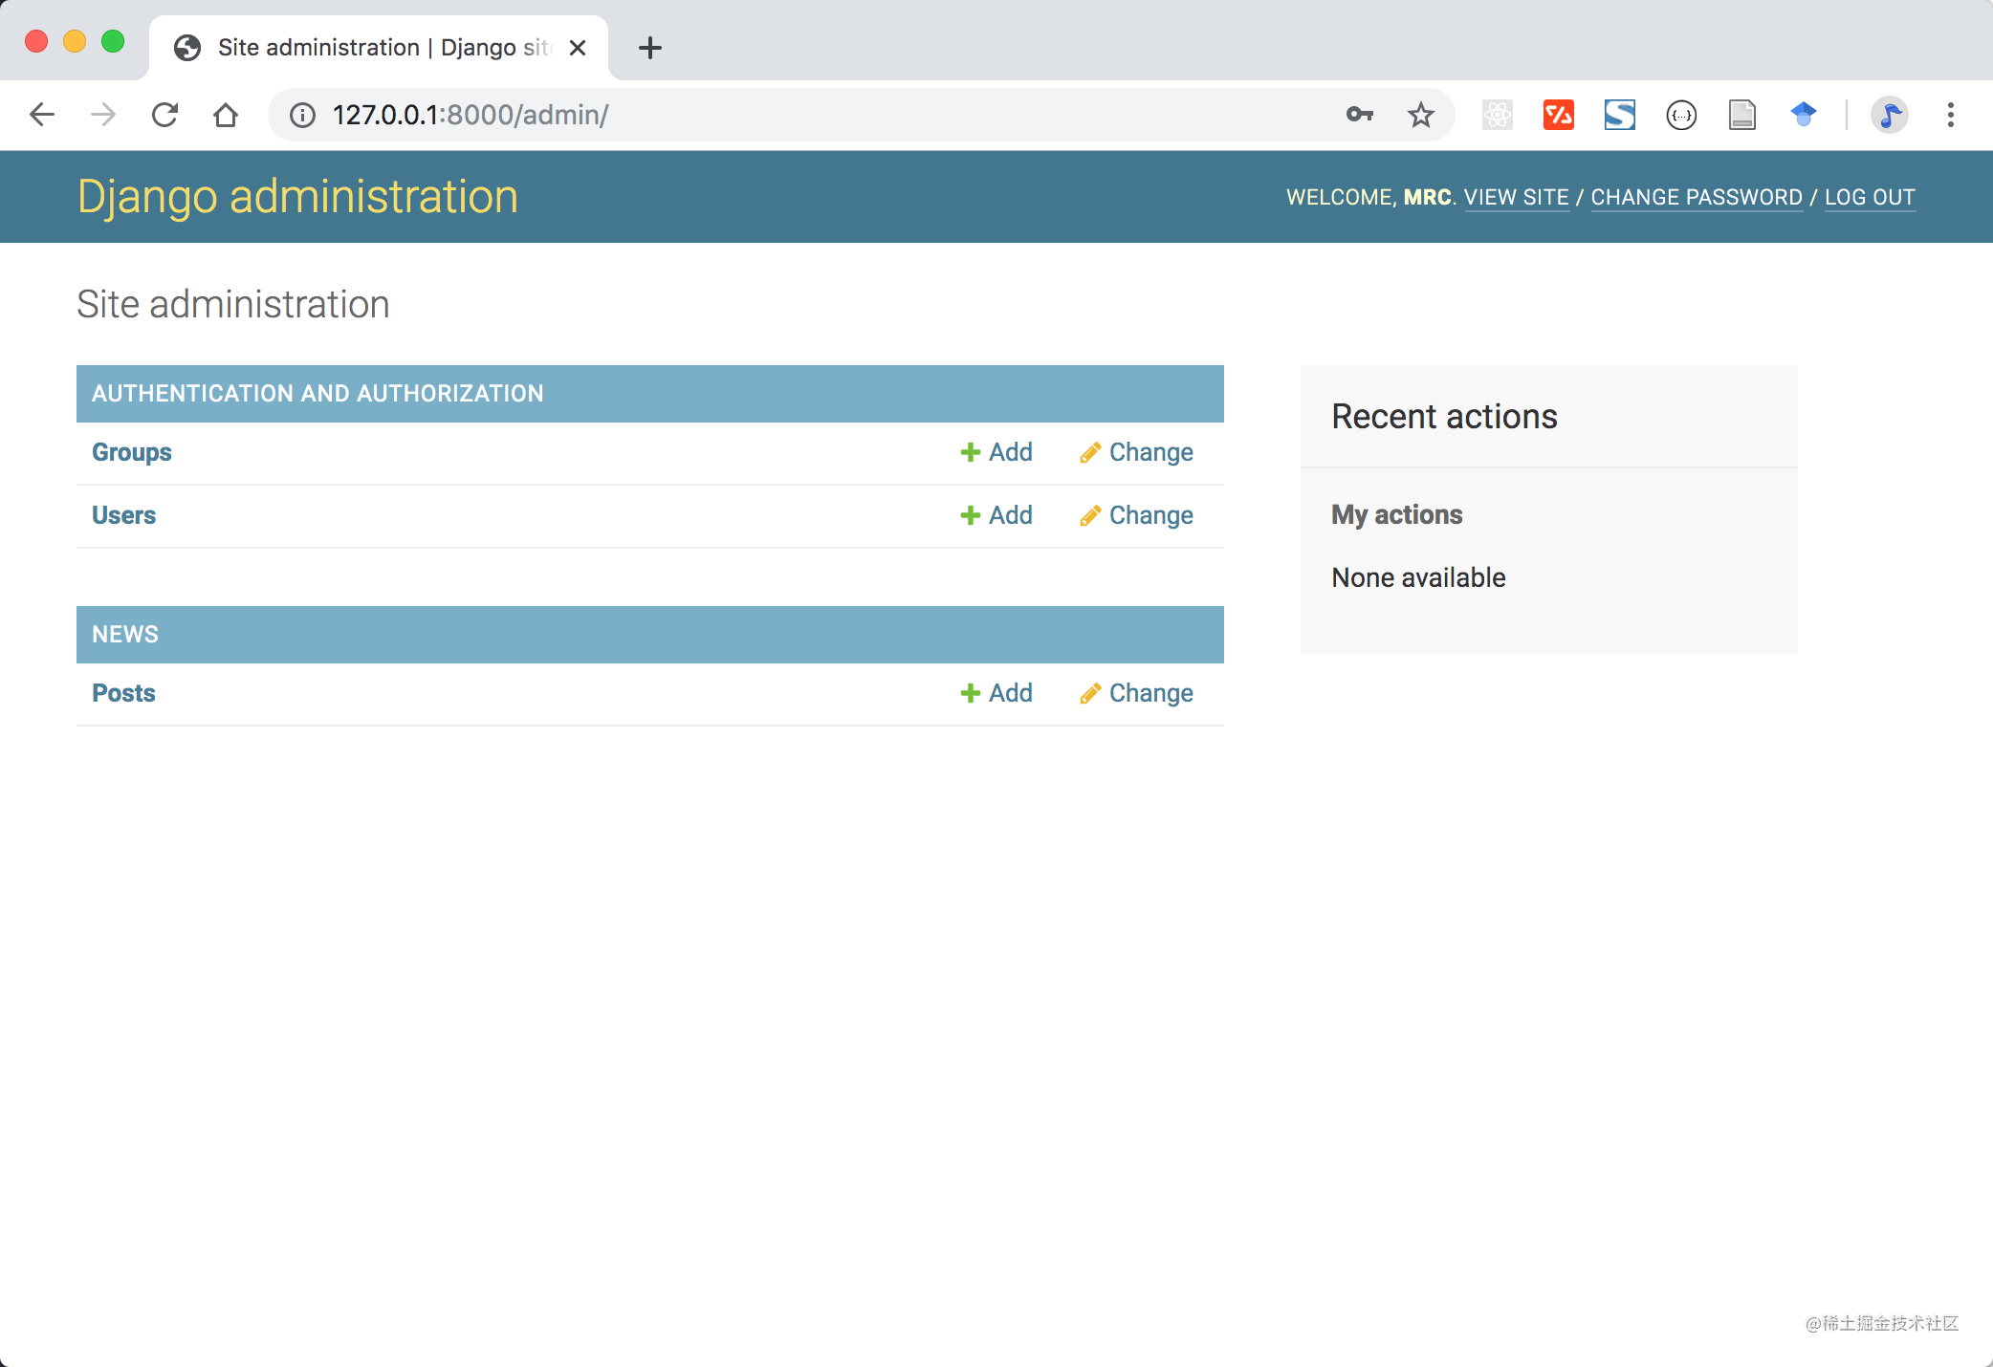Open the CHANGE PASSWORD link
This screenshot has height=1367, width=1993.
(1697, 198)
